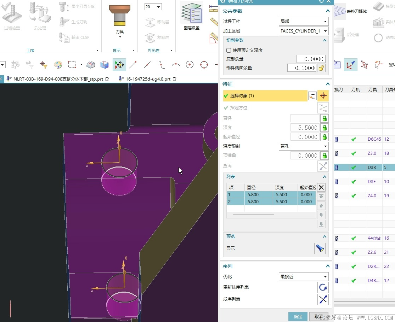Click the 底部余量 value field
Image resolution: width=395 pixels, height=322 pixels.
click(311, 59)
